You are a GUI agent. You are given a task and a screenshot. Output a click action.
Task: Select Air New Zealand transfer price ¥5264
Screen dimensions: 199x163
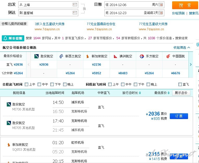coord(70,73)
